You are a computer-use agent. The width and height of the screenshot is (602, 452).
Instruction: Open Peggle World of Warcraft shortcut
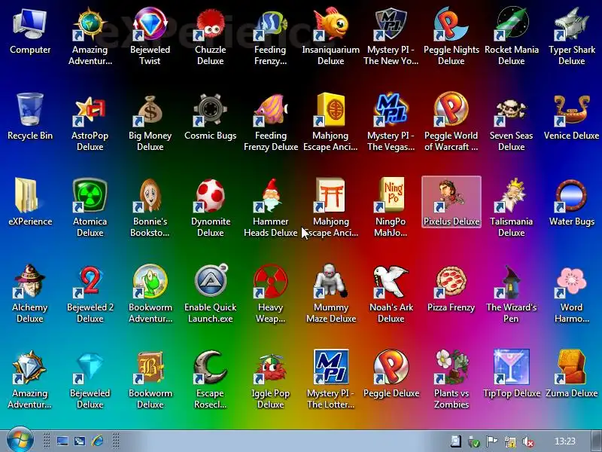(451, 123)
